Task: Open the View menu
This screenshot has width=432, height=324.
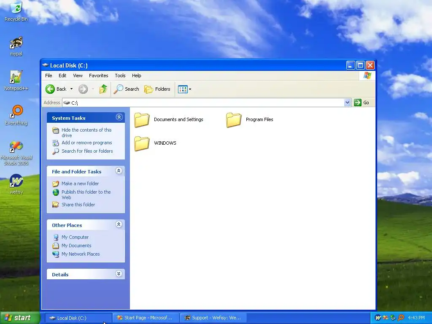Action: click(78, 76)
